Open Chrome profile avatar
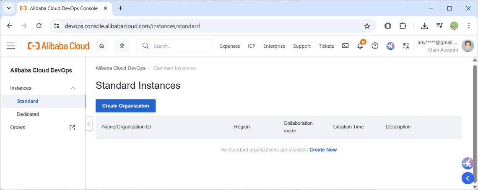The image size is (478, 190). [454, 26]
